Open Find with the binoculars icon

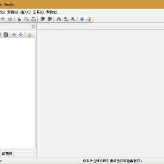click(x=59, y=19)
